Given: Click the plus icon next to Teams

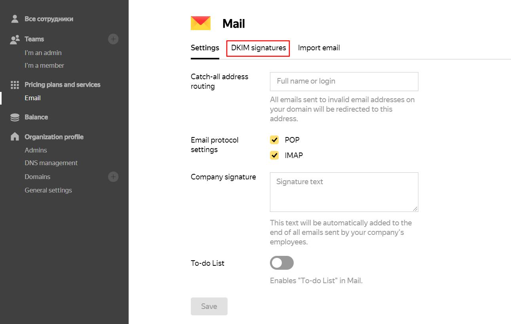Looking at the screenshot, I should click(113, 39).
